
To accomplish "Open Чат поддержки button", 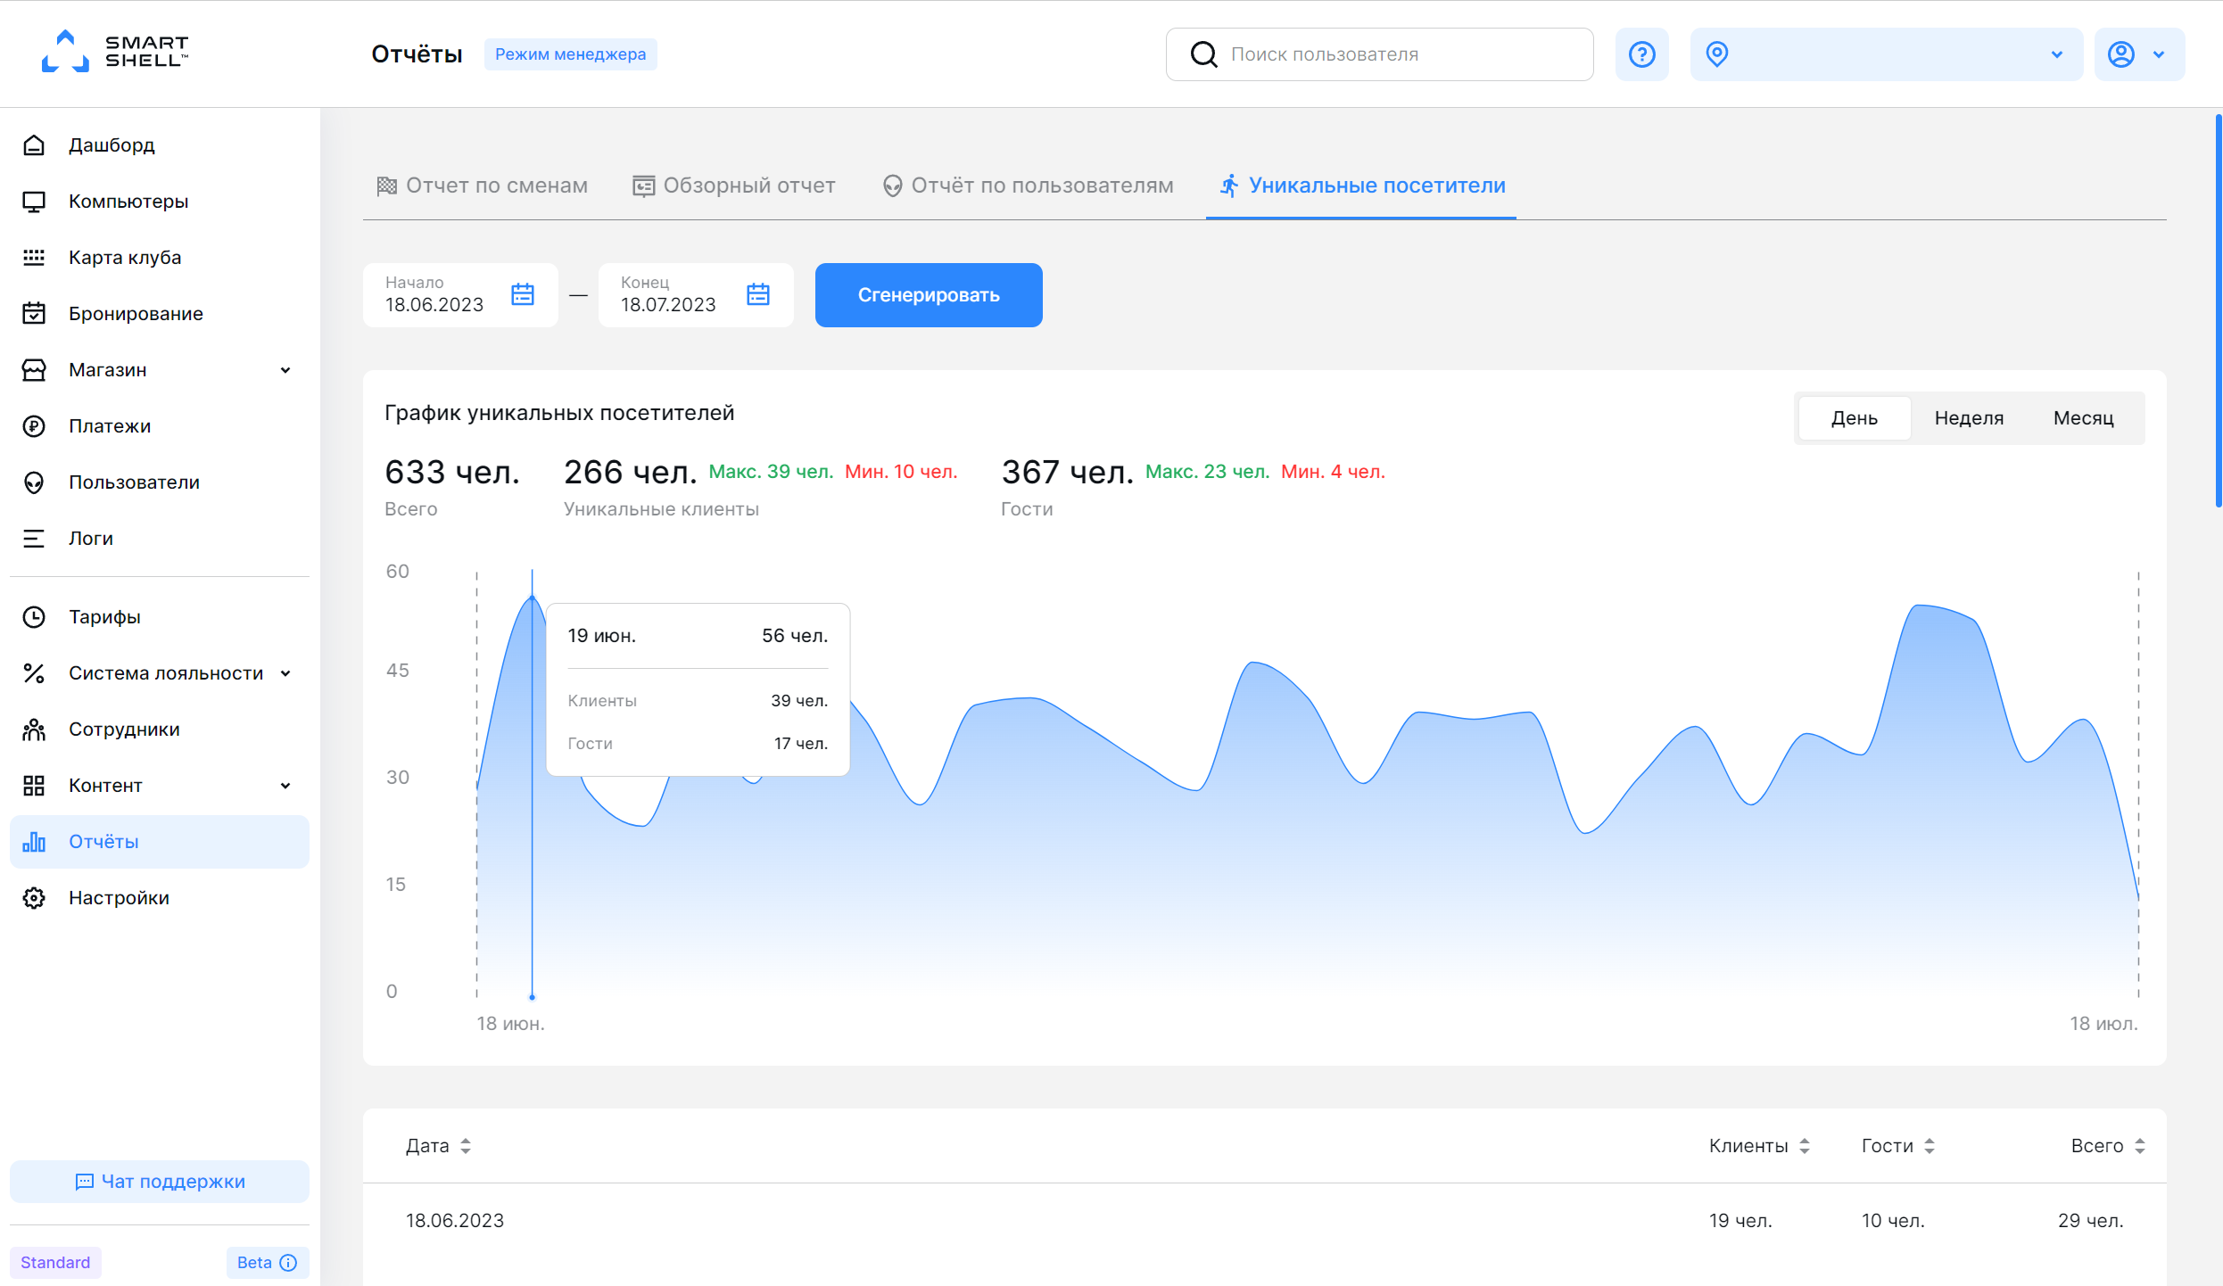I will [x=160, y=1182].
